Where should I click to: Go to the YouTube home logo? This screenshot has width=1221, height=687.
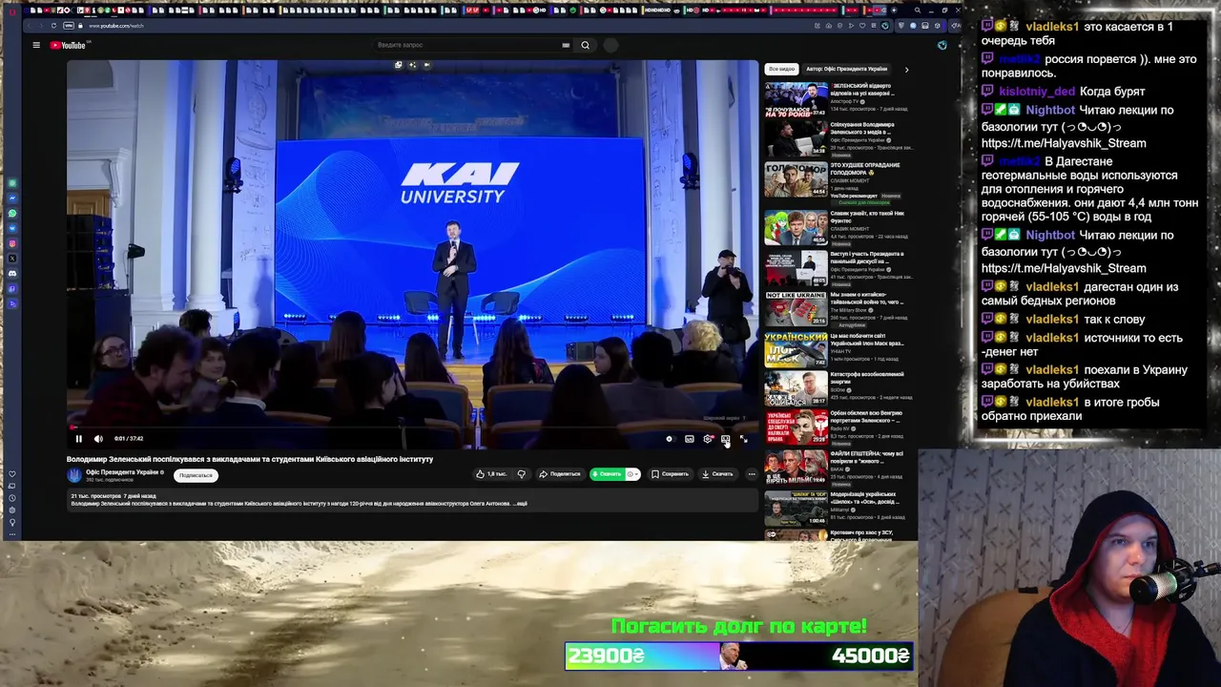[x=69, y=45]
